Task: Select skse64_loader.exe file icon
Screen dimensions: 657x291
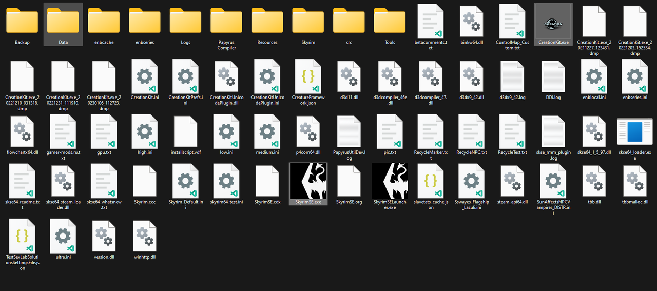Action: tap(635, 131)
